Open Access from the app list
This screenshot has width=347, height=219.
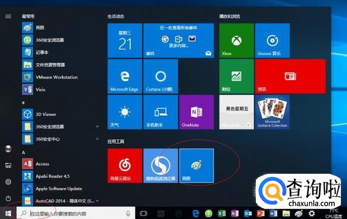[60, 164]
